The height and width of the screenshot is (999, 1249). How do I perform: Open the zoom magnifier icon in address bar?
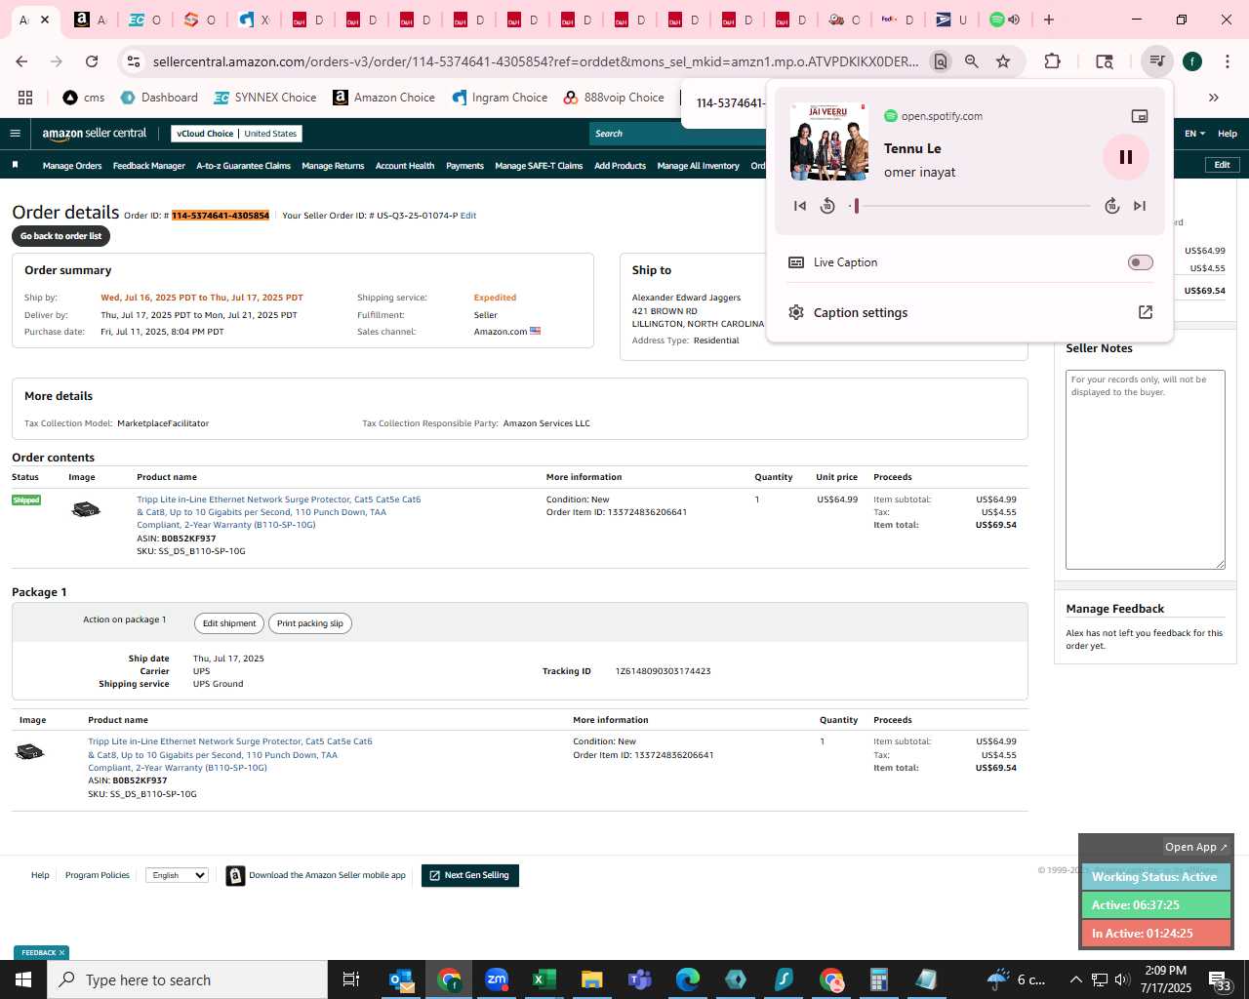[x=972, y=61]
